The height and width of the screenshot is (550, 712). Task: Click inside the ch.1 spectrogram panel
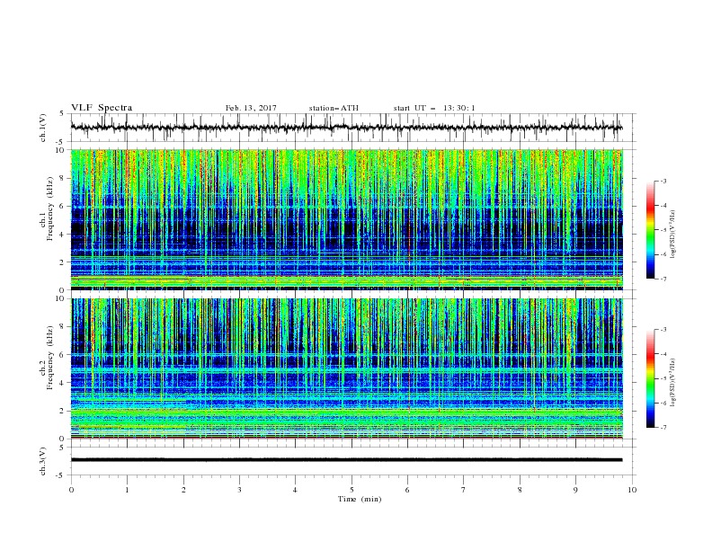tap(347, 219)
